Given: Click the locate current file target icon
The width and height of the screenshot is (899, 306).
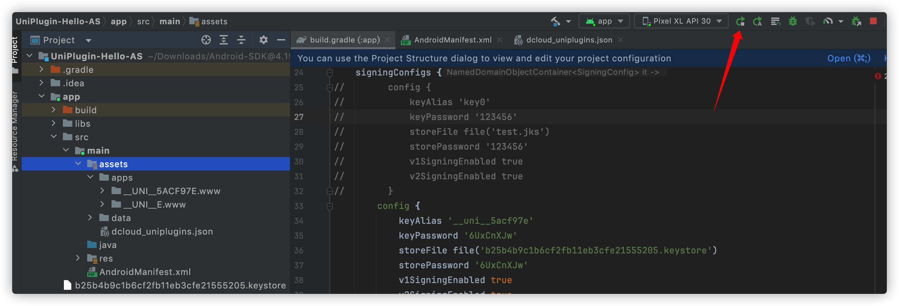Looking at the screenshot, I should coord(206,40).
